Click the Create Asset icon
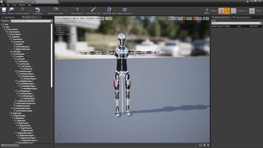Image resolution: width=263 pixels, height=148 pixels. pos(37,10)
